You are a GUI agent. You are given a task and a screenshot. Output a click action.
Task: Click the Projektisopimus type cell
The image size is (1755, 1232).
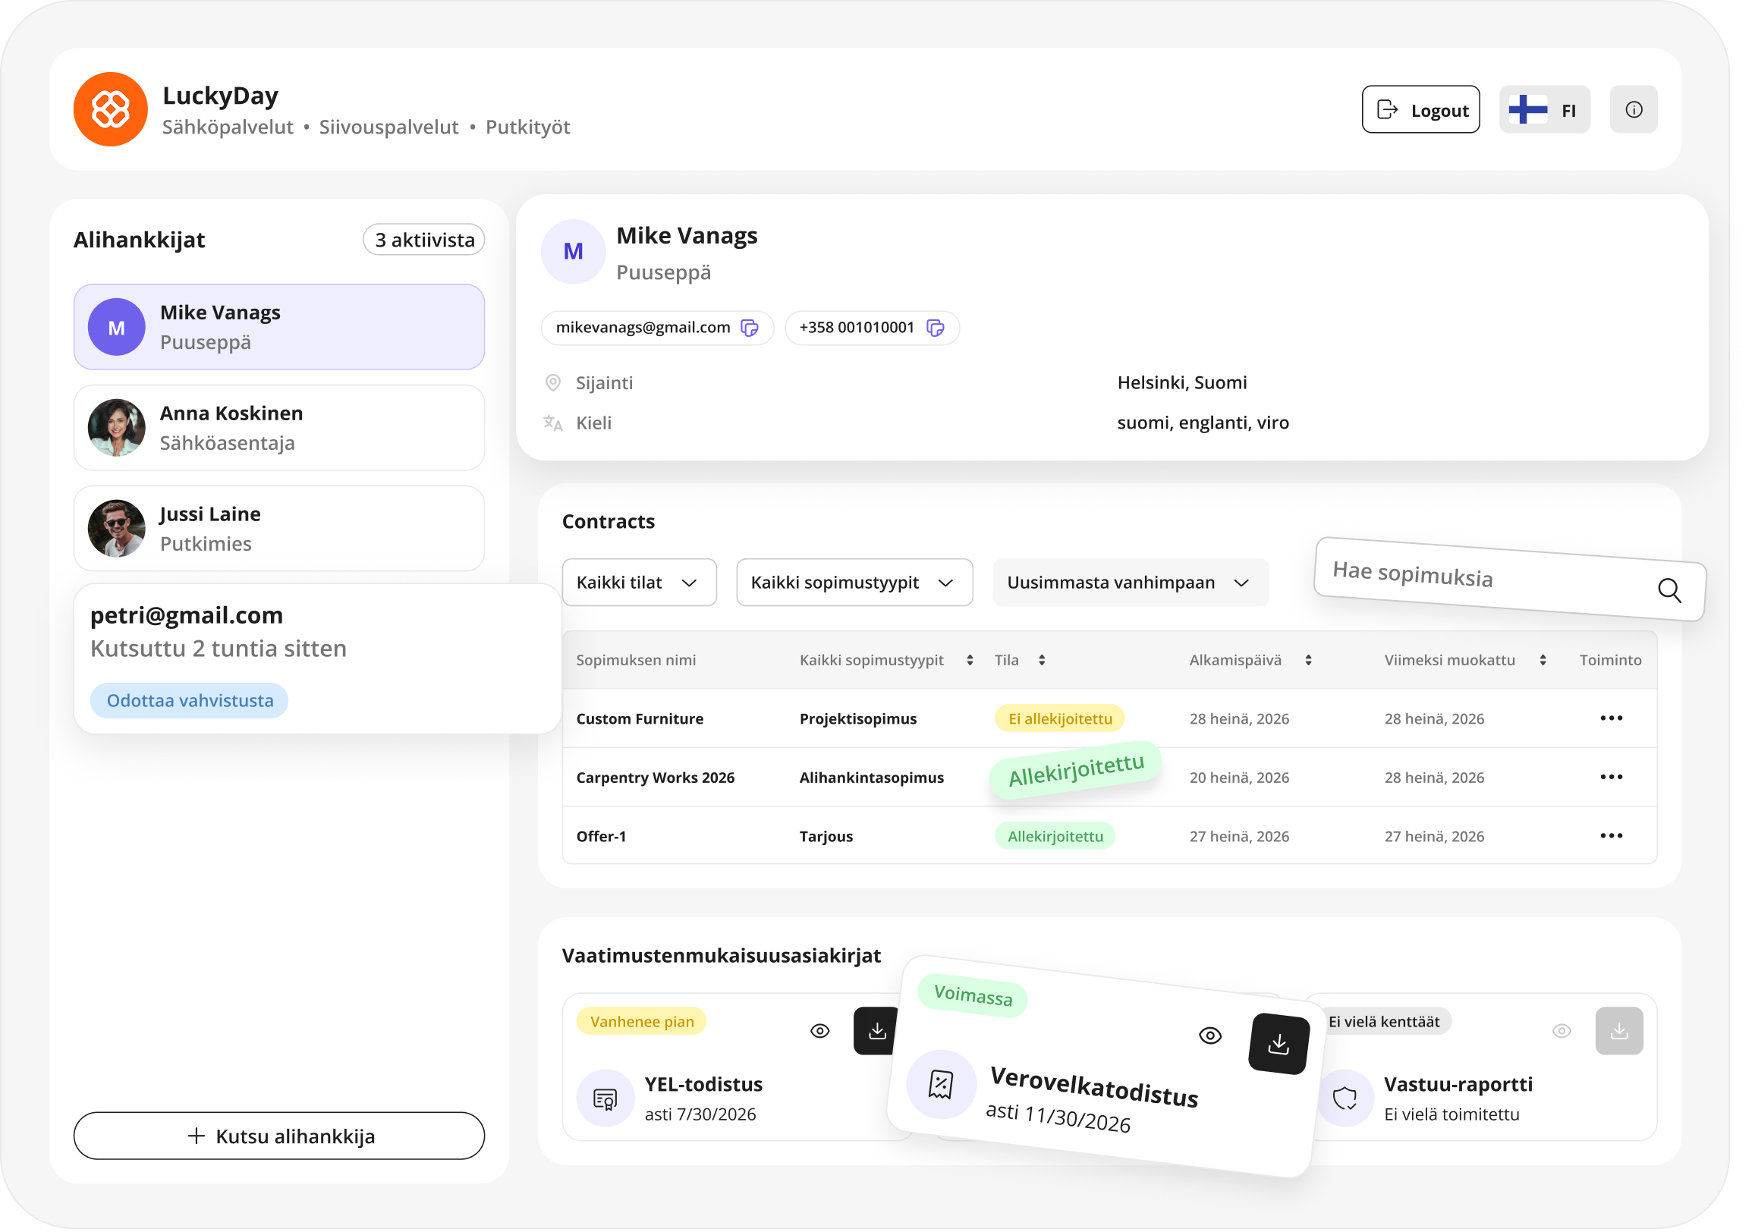click(x=860, y=720)
